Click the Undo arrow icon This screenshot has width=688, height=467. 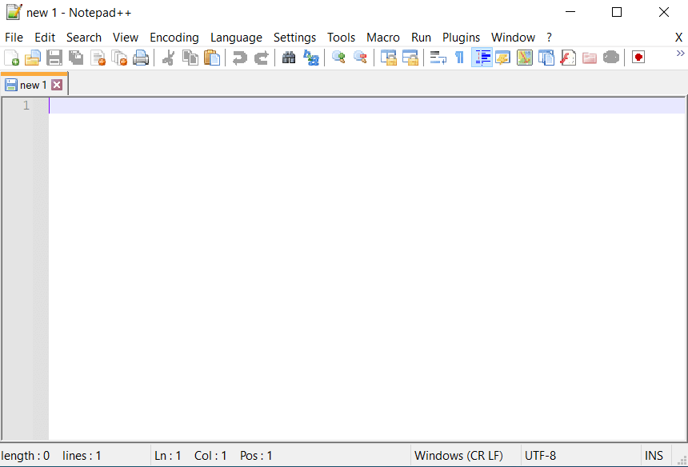tap(239, 58)
